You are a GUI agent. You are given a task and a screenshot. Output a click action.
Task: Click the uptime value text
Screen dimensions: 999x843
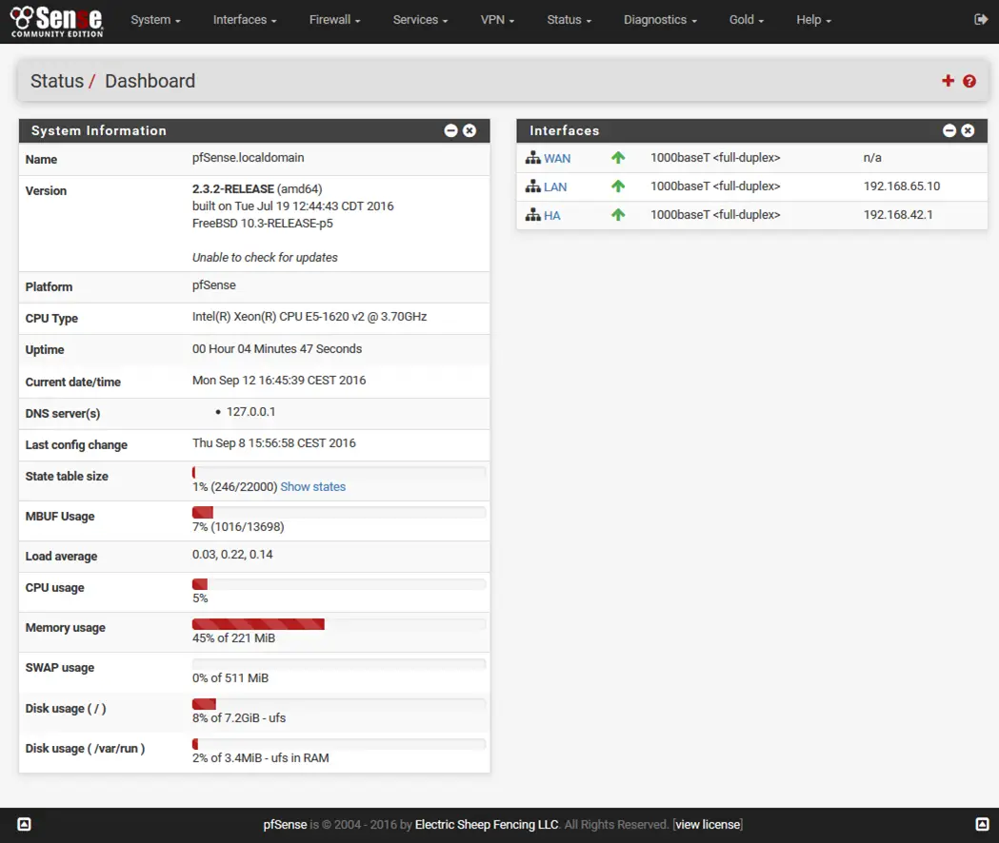(277, 348)
